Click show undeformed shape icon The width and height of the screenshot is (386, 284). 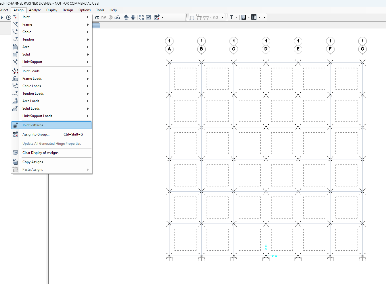click(x=192, y=17)
